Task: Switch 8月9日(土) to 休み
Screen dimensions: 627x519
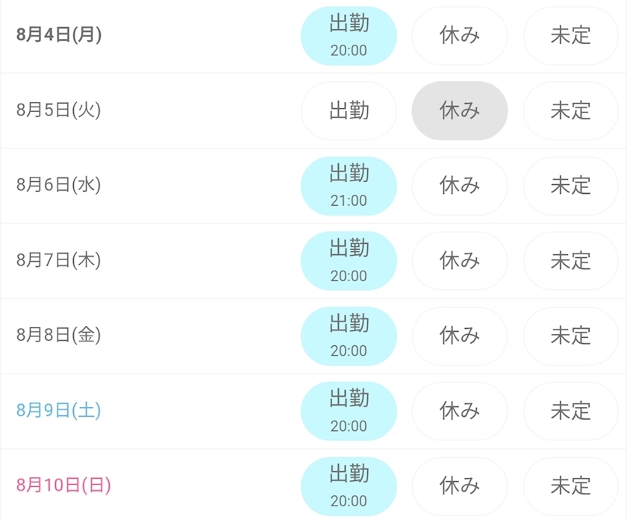Action: 460,411
